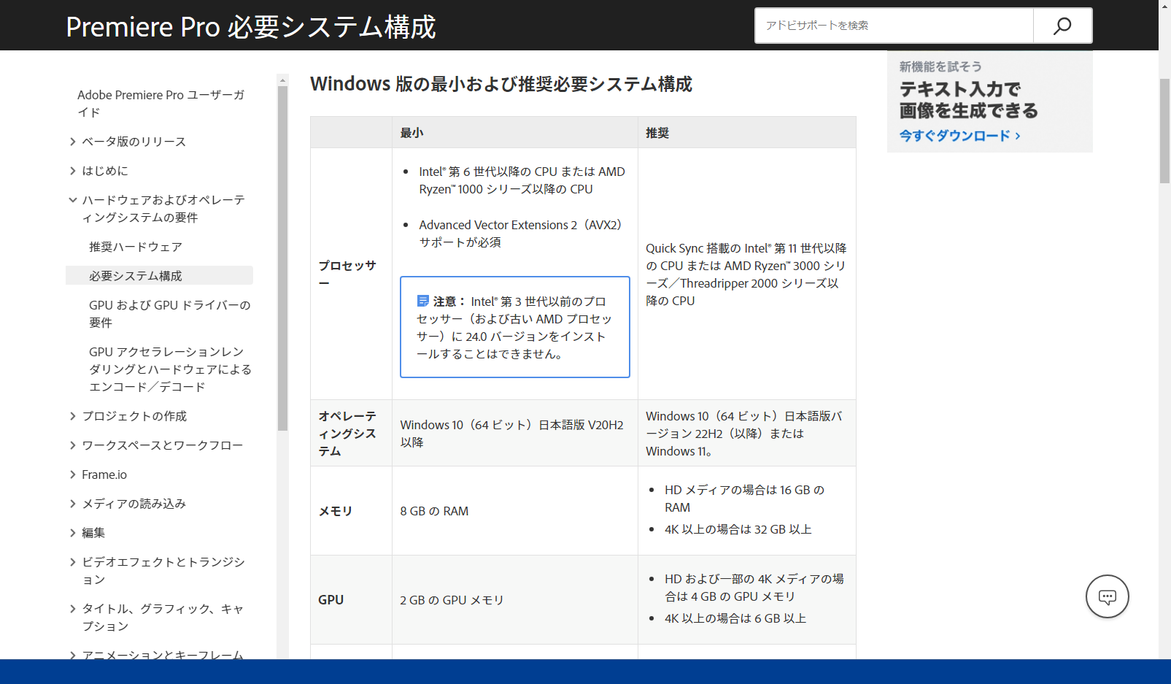Click the search magnifier icon
1171x684 pixels.
tap(1062, 25)
